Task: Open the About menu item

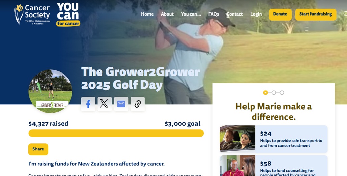Action: click(167, 14)
